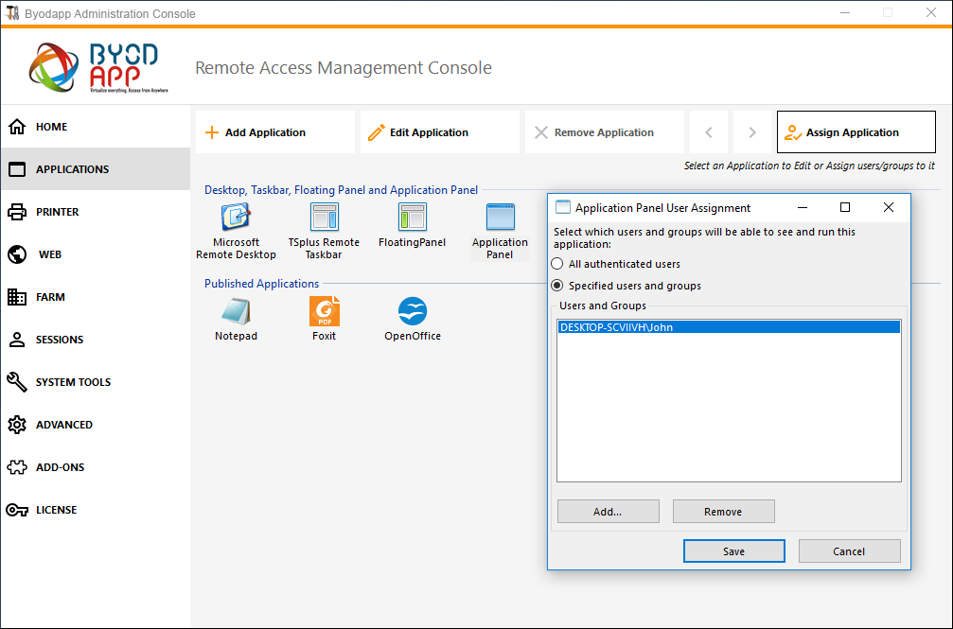This screenshot has height=629, width=953.
Task: Move application left with the previous arrow
Action: [709, 131]
